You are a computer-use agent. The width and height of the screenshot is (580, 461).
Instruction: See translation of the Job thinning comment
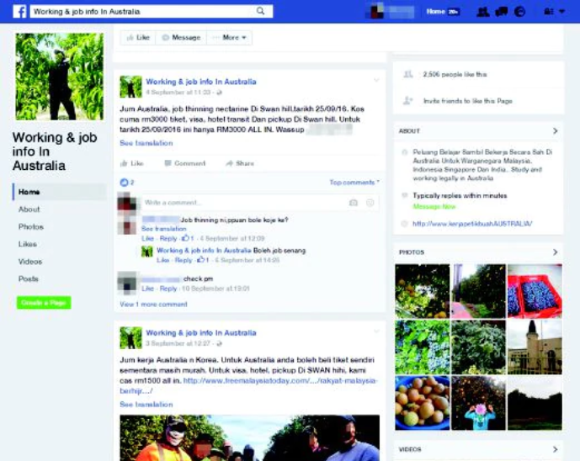(x=164, y=229)
